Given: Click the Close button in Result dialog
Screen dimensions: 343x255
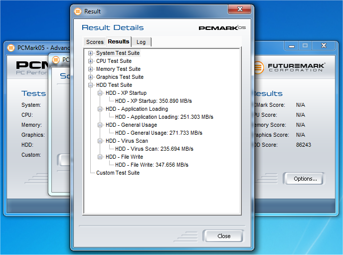Looking at the screenshot, I should click(x=223, y=236).
